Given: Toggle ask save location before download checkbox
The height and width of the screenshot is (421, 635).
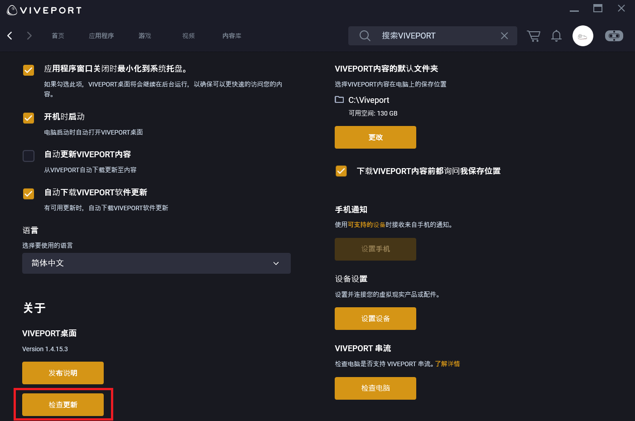Looking at the screenshot, I should [341, 171].
